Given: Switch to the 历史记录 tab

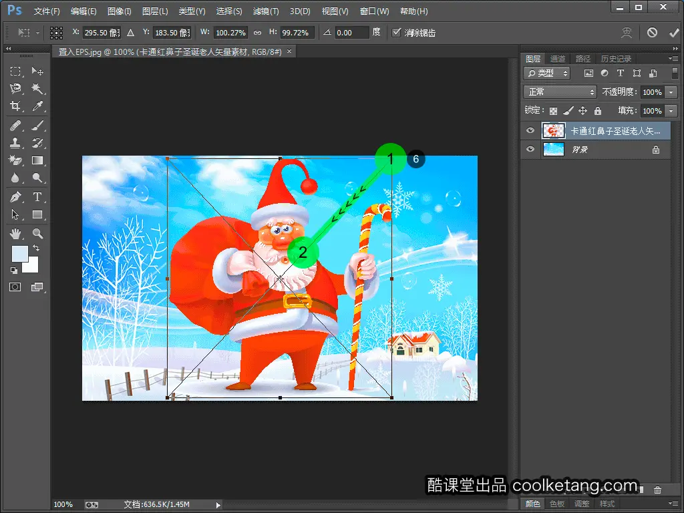Looking at the screenshot, I should 616,59.
